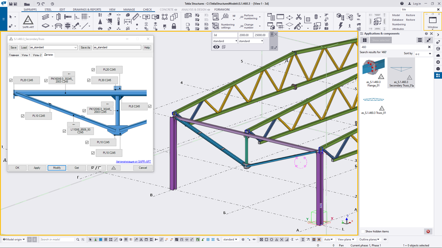The height and width of the screenshot is (248, 442).
Task: Toggle the PL30 C245 checkbox
Action: (x=89, y=80)
